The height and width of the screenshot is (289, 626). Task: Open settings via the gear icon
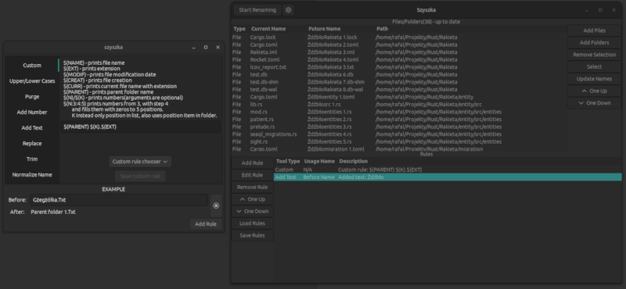point(288,10)
